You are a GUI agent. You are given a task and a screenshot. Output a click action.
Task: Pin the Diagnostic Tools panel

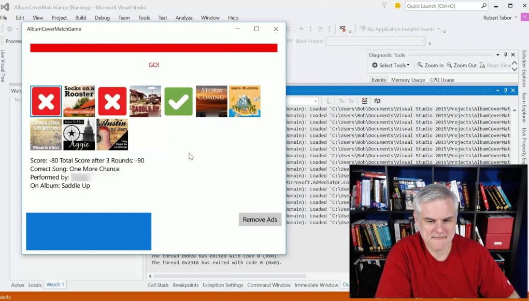pyautogui.click(x=505, y=54)
